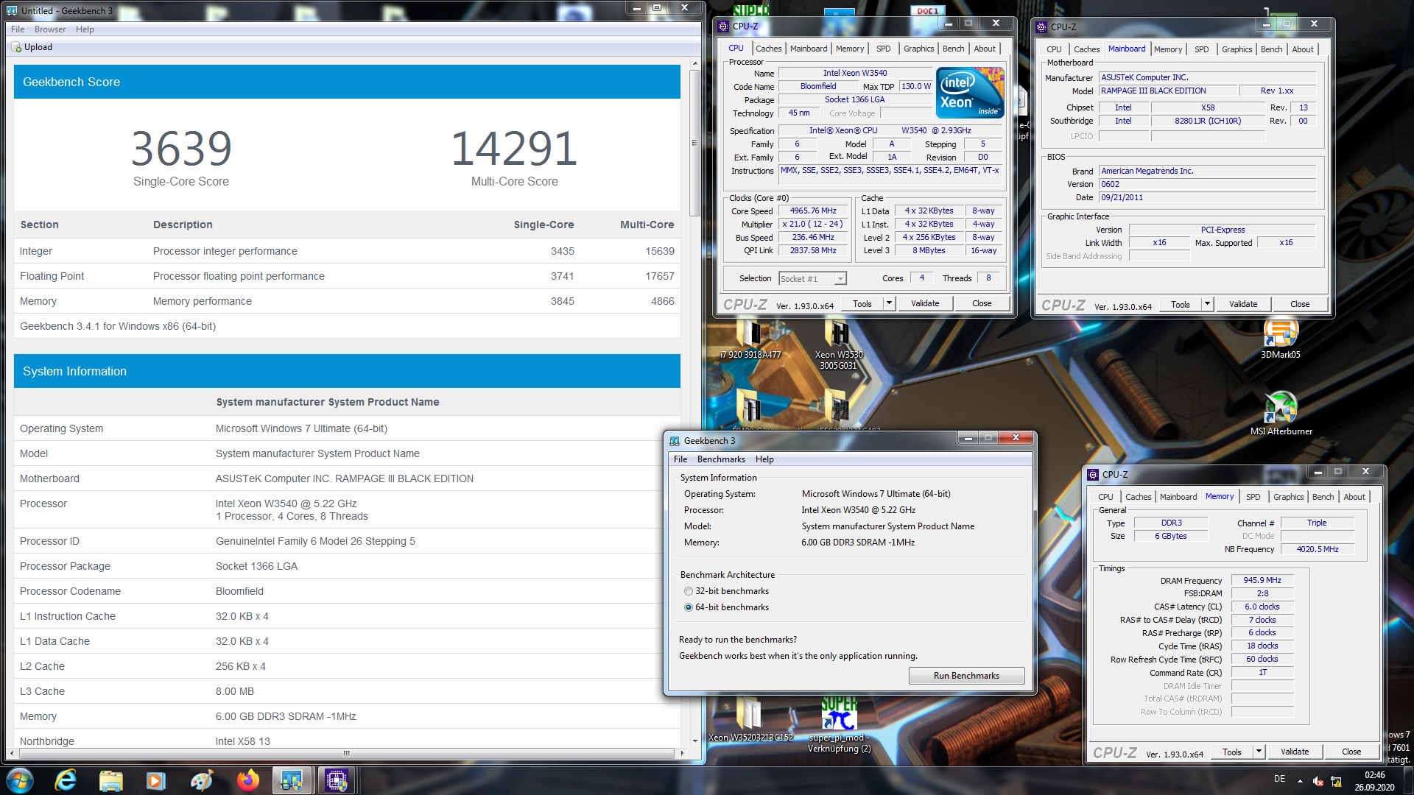Launch MSI Afterburner from the desktop
Image resolution: width=1414 pixels, height=795 pixels.
click(1281, 414)
